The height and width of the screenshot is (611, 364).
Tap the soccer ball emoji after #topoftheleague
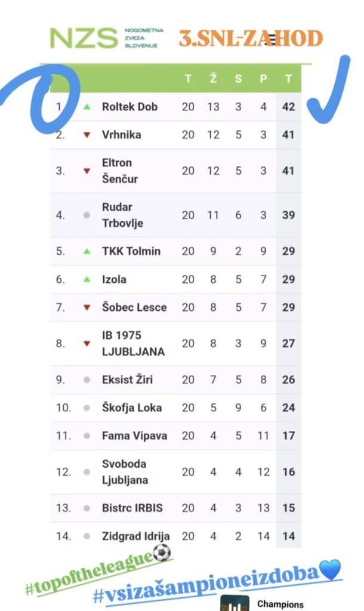pos(162,554)
